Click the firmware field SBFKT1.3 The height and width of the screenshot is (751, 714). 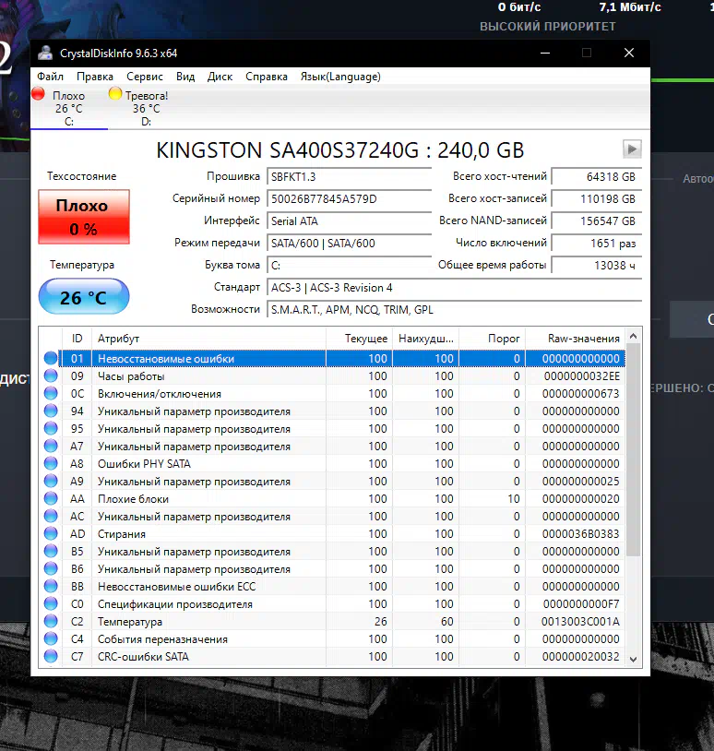pyautogui.click(x=349, y=177)
